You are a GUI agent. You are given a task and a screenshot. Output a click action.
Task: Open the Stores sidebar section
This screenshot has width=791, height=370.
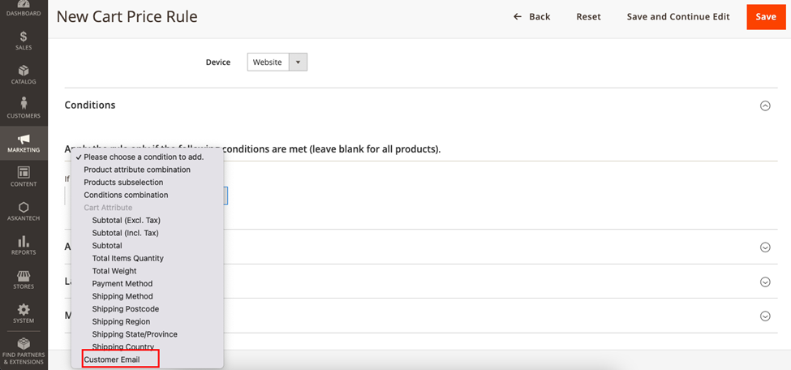[x=24, y=279]
